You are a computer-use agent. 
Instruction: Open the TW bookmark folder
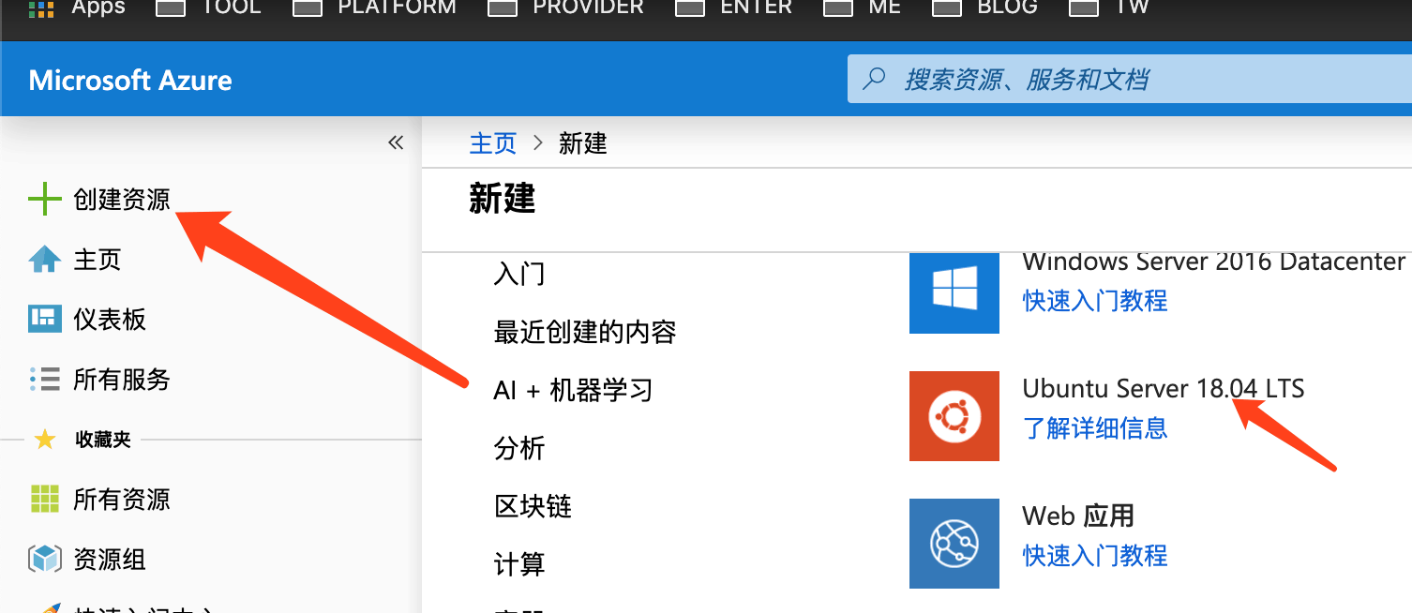(1109, 7)
